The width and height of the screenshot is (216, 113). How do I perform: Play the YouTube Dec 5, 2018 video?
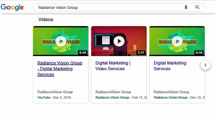(x=61, y=41)
